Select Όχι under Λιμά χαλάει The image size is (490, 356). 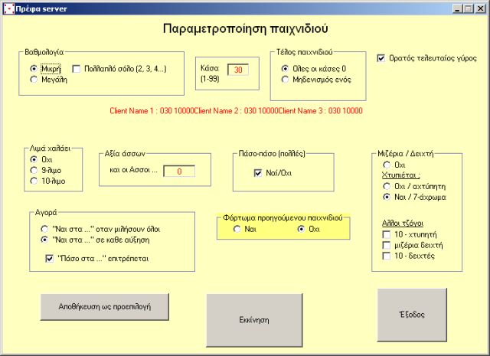[34, 159]
